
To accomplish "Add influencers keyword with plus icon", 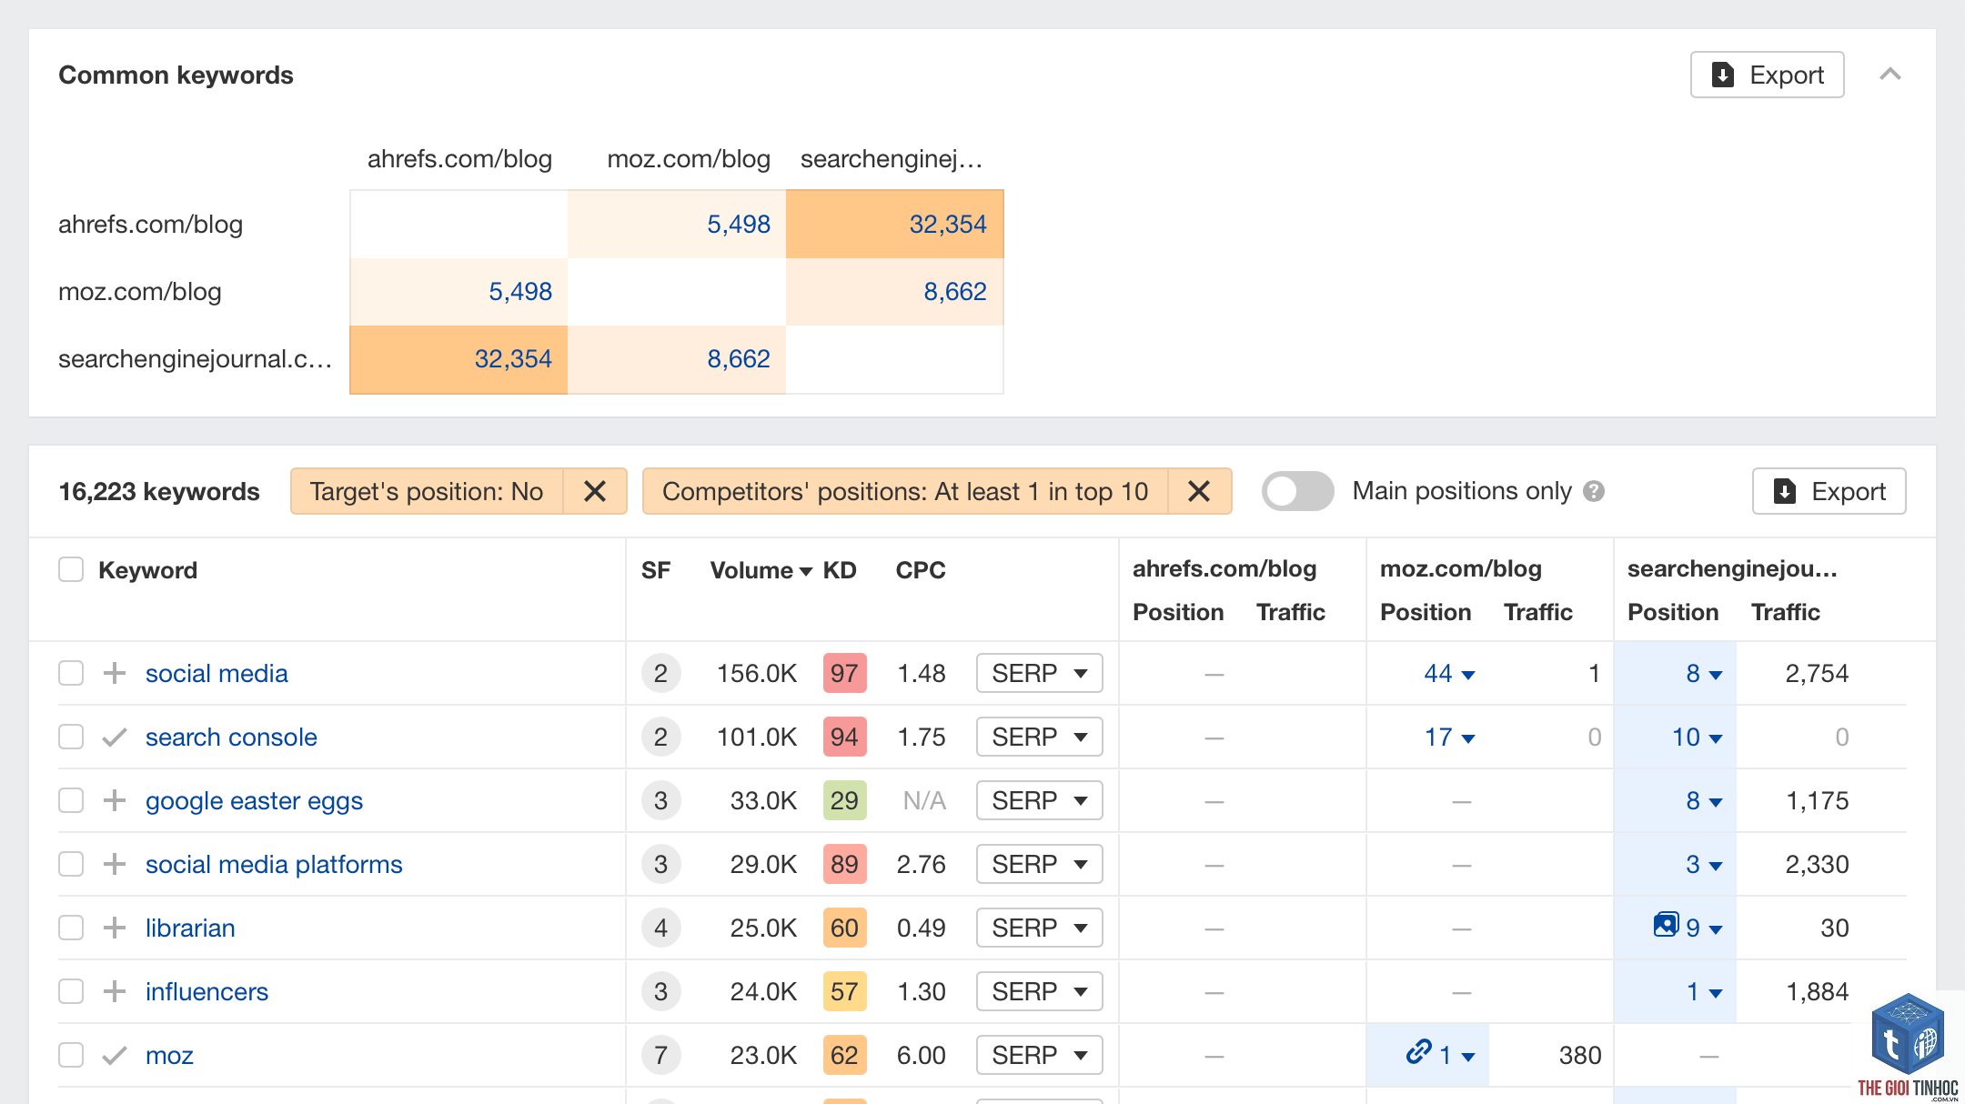I will (114, 991).
